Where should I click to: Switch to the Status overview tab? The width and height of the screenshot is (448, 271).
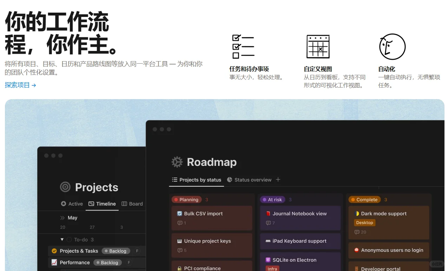252,180
